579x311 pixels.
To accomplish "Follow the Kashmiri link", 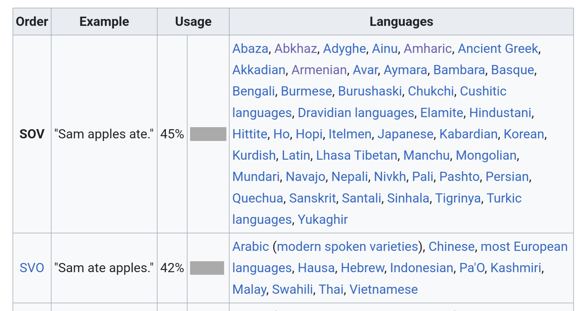I will pyautogui.click(x=516, y=268).
